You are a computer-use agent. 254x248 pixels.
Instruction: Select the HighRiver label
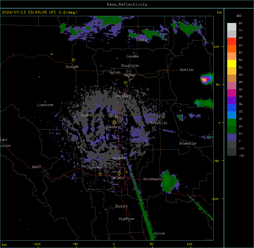coord(127,219)
